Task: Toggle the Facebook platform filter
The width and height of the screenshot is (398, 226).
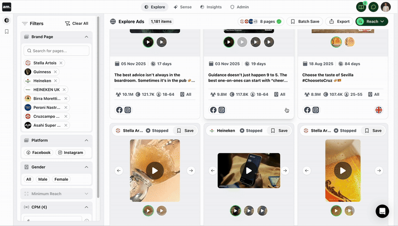Action: pos(38,152)
